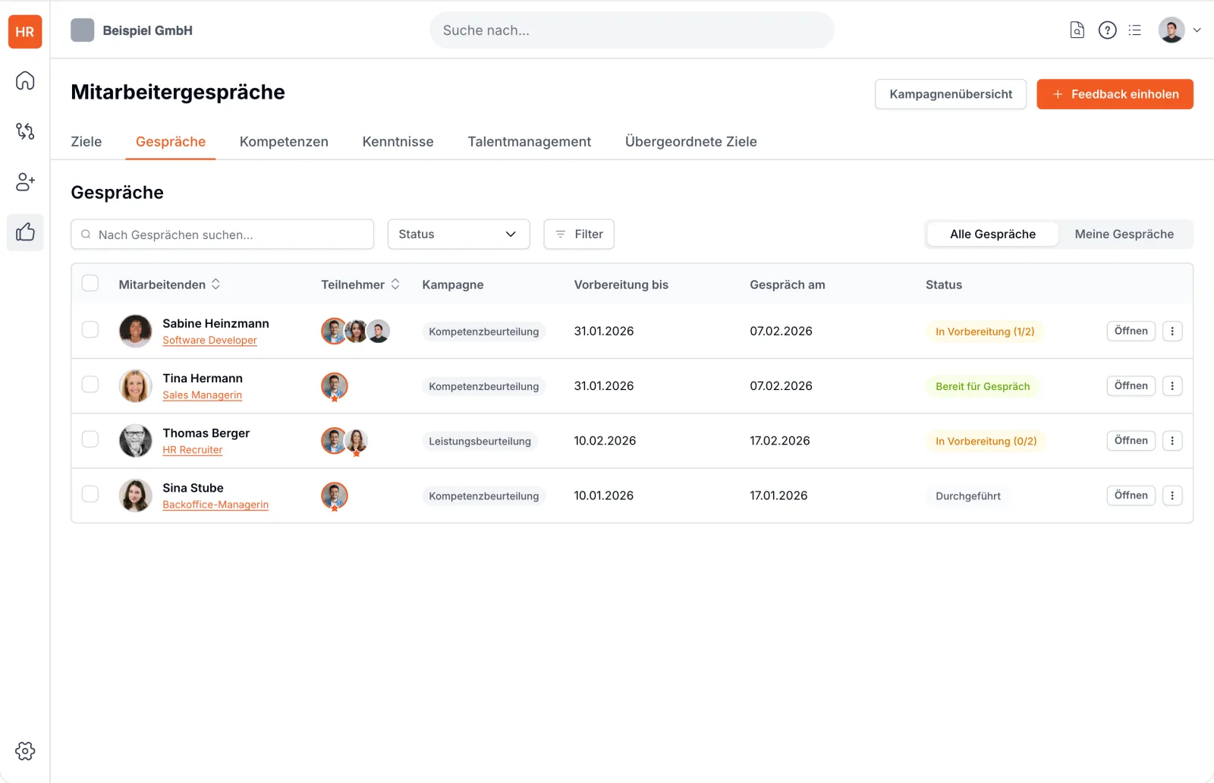Open the task list icon in header
Viewport: 1214px width, 783px height.
[x=1135, y=30]
